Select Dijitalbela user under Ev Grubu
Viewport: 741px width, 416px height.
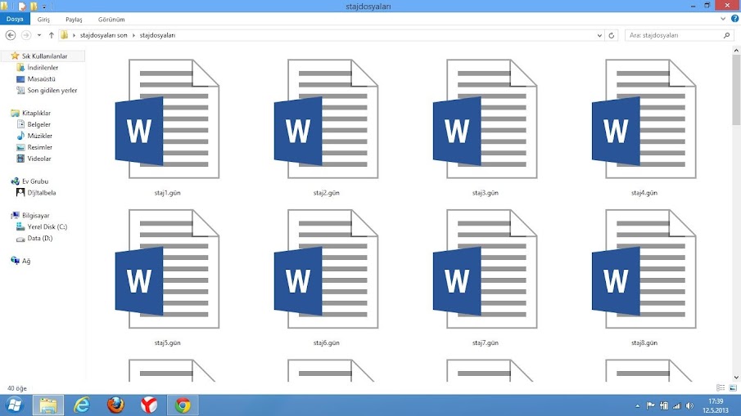pyautogui.click(x=42, y=192)
